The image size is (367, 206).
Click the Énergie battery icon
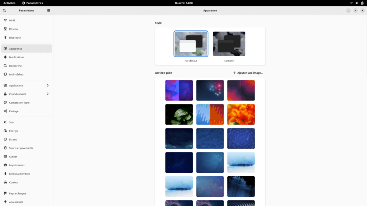[5, 131]
